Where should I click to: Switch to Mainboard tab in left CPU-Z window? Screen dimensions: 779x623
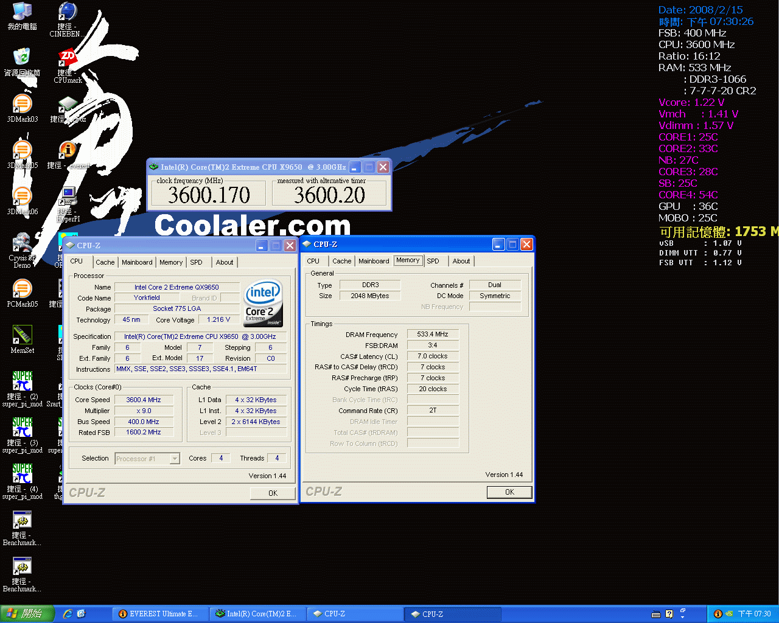click(137, 262)
